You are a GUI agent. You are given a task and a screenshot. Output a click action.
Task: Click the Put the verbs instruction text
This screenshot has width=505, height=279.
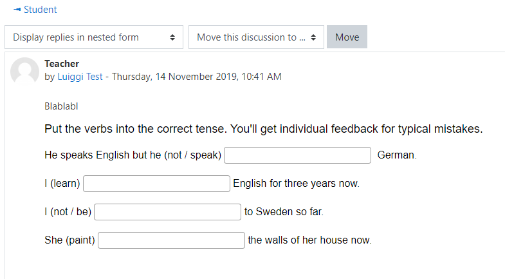click(264, 129)
